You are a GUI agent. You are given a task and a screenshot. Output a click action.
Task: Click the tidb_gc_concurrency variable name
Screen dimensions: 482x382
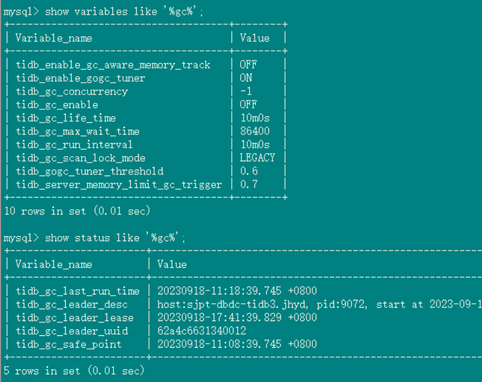[x=72, y=92]
